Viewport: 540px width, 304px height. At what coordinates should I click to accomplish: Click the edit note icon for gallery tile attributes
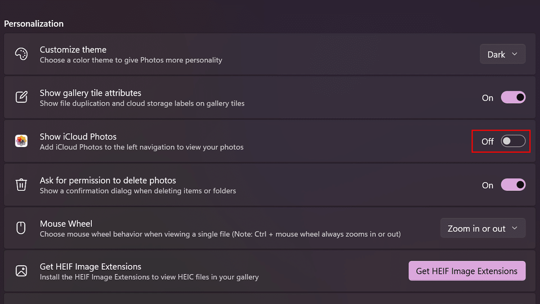(21, 97)
